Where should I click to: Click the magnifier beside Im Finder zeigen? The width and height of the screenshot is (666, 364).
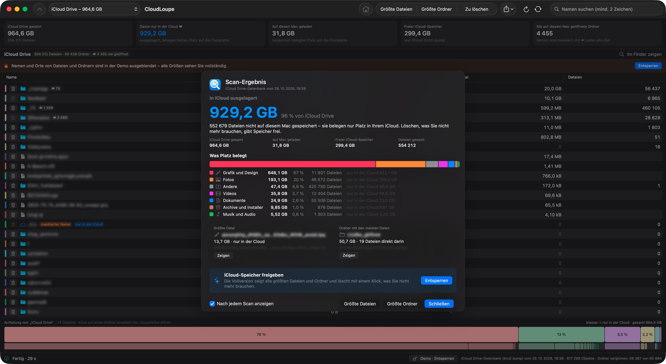(622, 54)
